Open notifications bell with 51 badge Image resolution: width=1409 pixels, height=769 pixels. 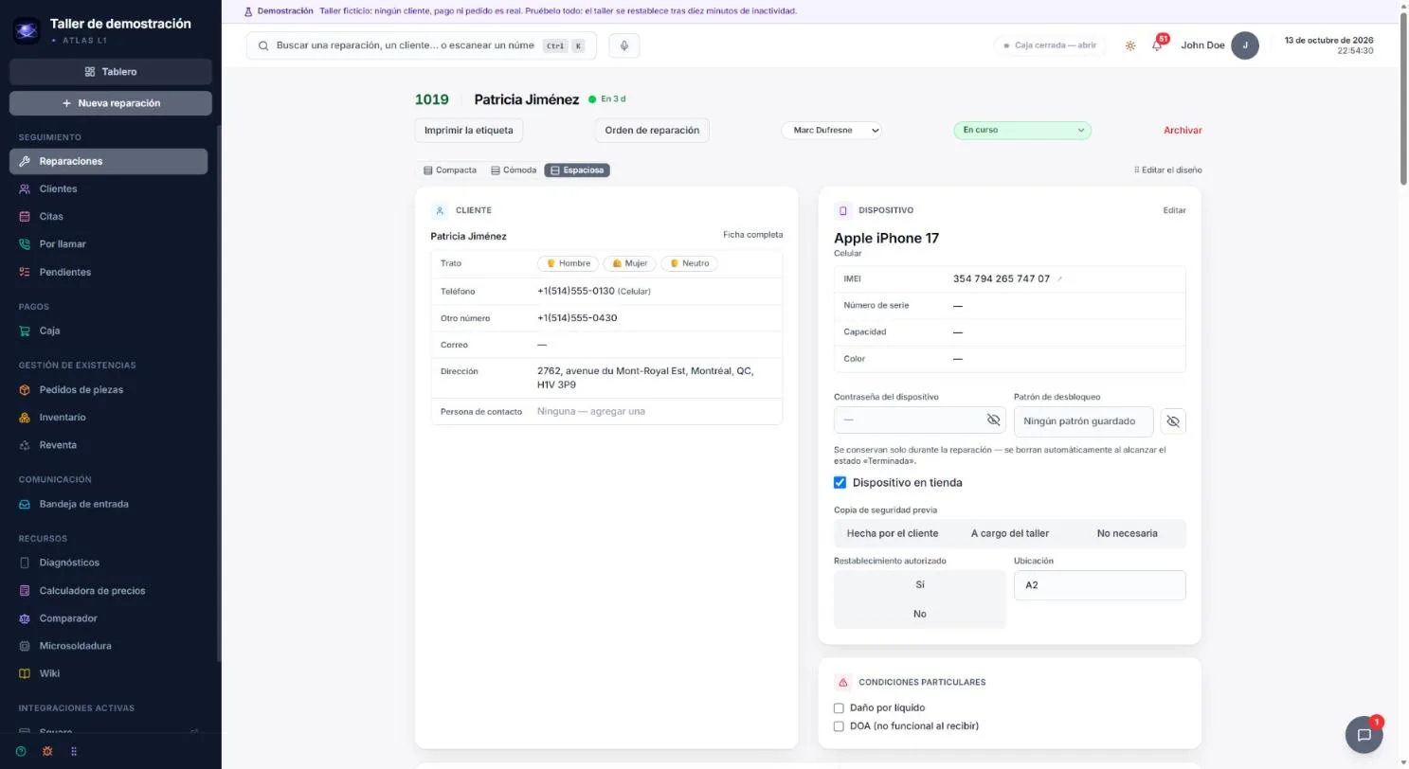(x=1157, y=45)
